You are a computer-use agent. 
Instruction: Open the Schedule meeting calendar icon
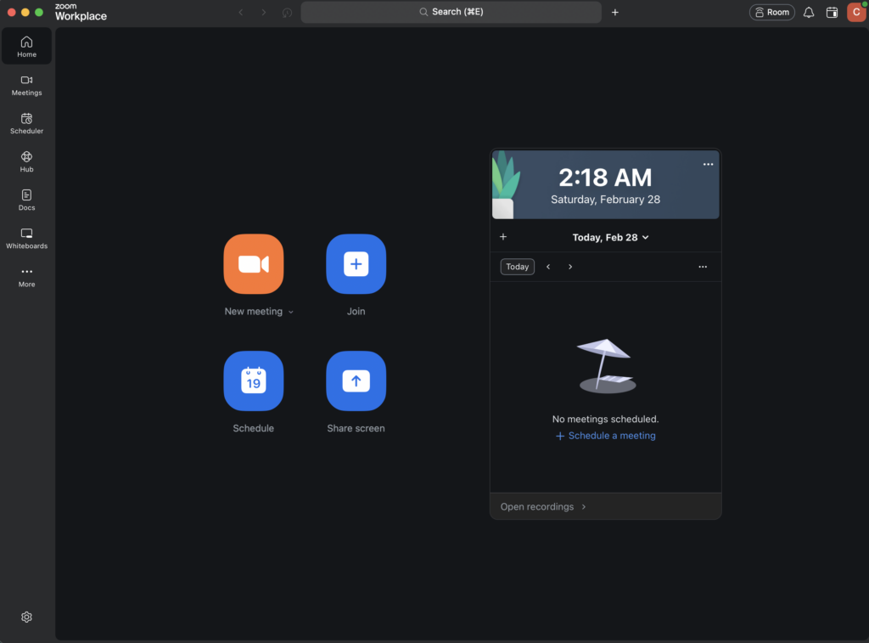point(252,381)
